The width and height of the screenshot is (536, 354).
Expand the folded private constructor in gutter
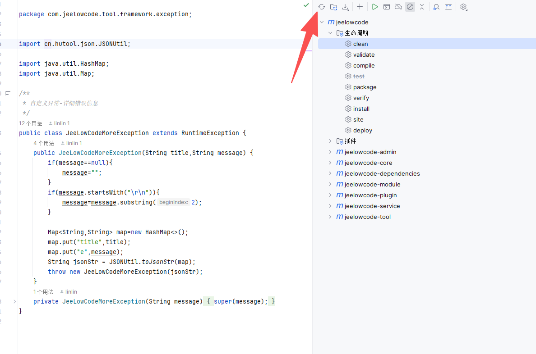pos(14,301)
